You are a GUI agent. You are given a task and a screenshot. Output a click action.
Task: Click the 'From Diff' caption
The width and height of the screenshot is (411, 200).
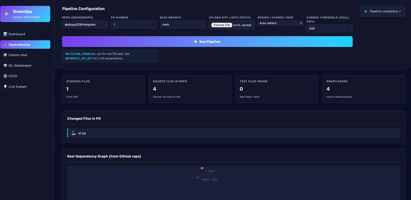tap(72, 97)
